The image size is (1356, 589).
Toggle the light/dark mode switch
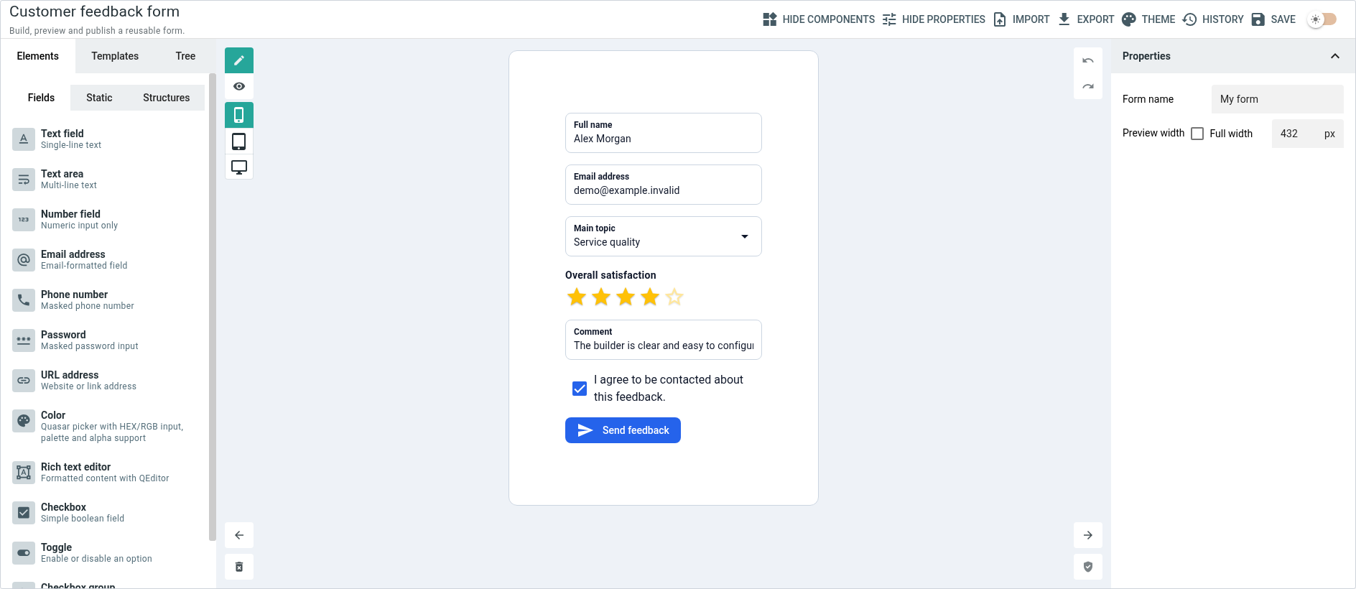point(1322,19)
